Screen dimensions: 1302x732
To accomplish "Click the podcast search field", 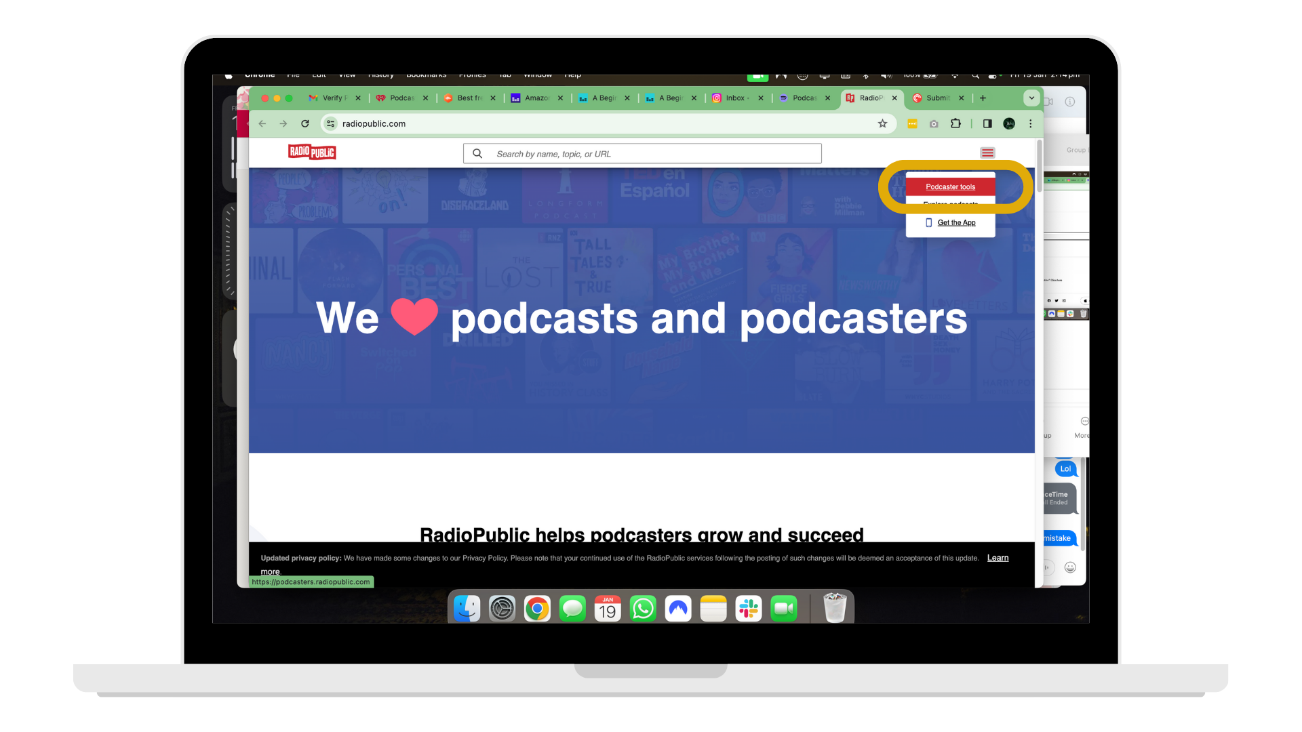I will tap(642, 154).
